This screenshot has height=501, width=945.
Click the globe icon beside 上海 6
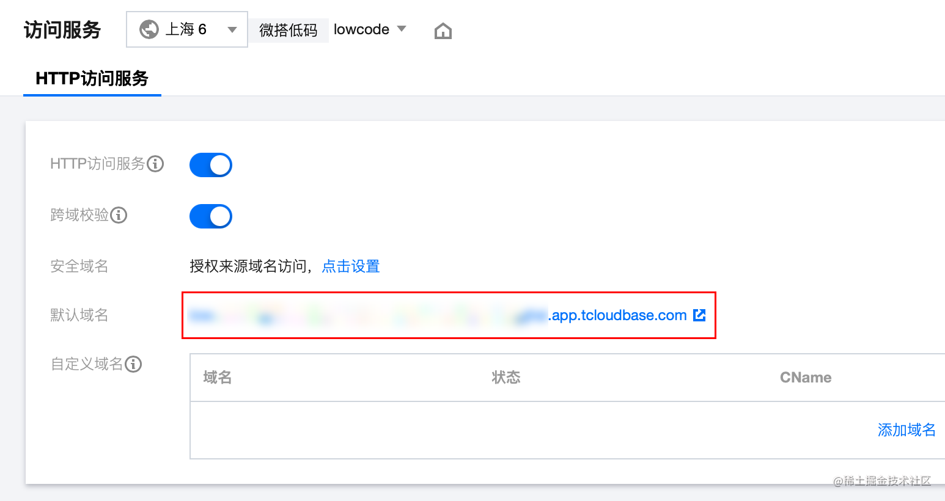point(149,29)
